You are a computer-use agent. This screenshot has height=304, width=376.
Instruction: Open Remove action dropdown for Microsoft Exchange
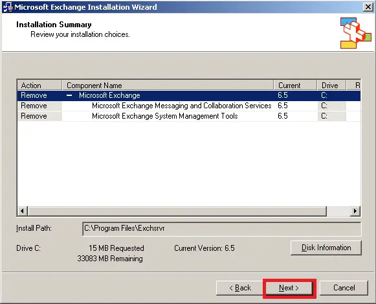[x=39, y=95]
